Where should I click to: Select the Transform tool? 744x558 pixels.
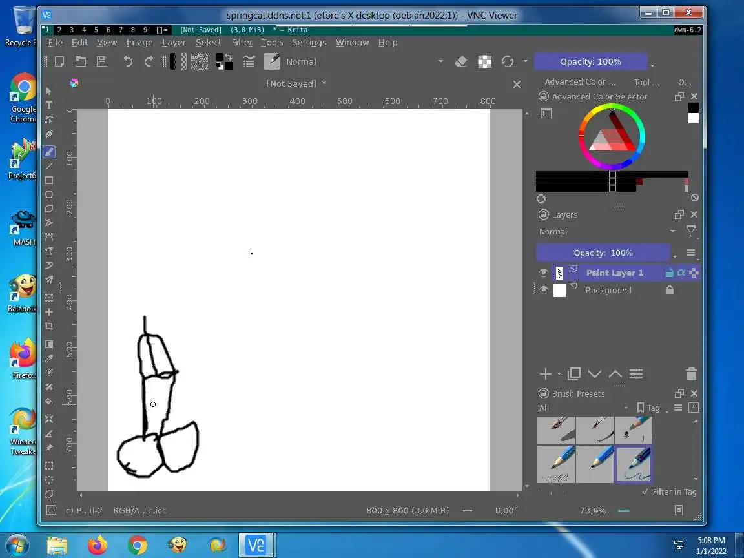49,298
